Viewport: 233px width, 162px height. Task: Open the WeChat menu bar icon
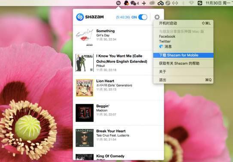[x=133, y=3]
